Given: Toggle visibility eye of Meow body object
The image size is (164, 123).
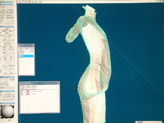Looking at the screenshot, I should click(x=22, y=91).
